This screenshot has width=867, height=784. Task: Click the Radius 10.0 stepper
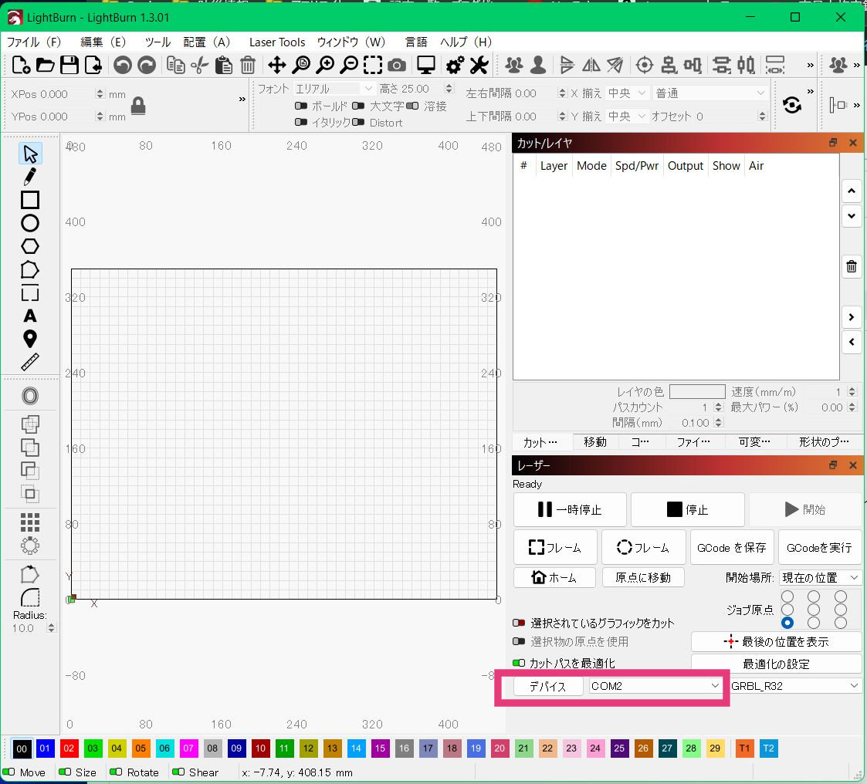[x=52, y=628]
